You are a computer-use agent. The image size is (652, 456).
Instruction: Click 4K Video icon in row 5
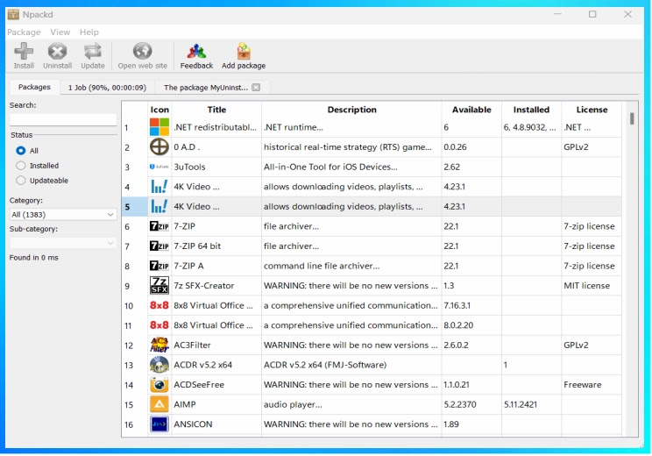click(159, 206)
